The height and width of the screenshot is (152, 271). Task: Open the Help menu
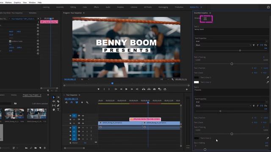coord(39,3)
